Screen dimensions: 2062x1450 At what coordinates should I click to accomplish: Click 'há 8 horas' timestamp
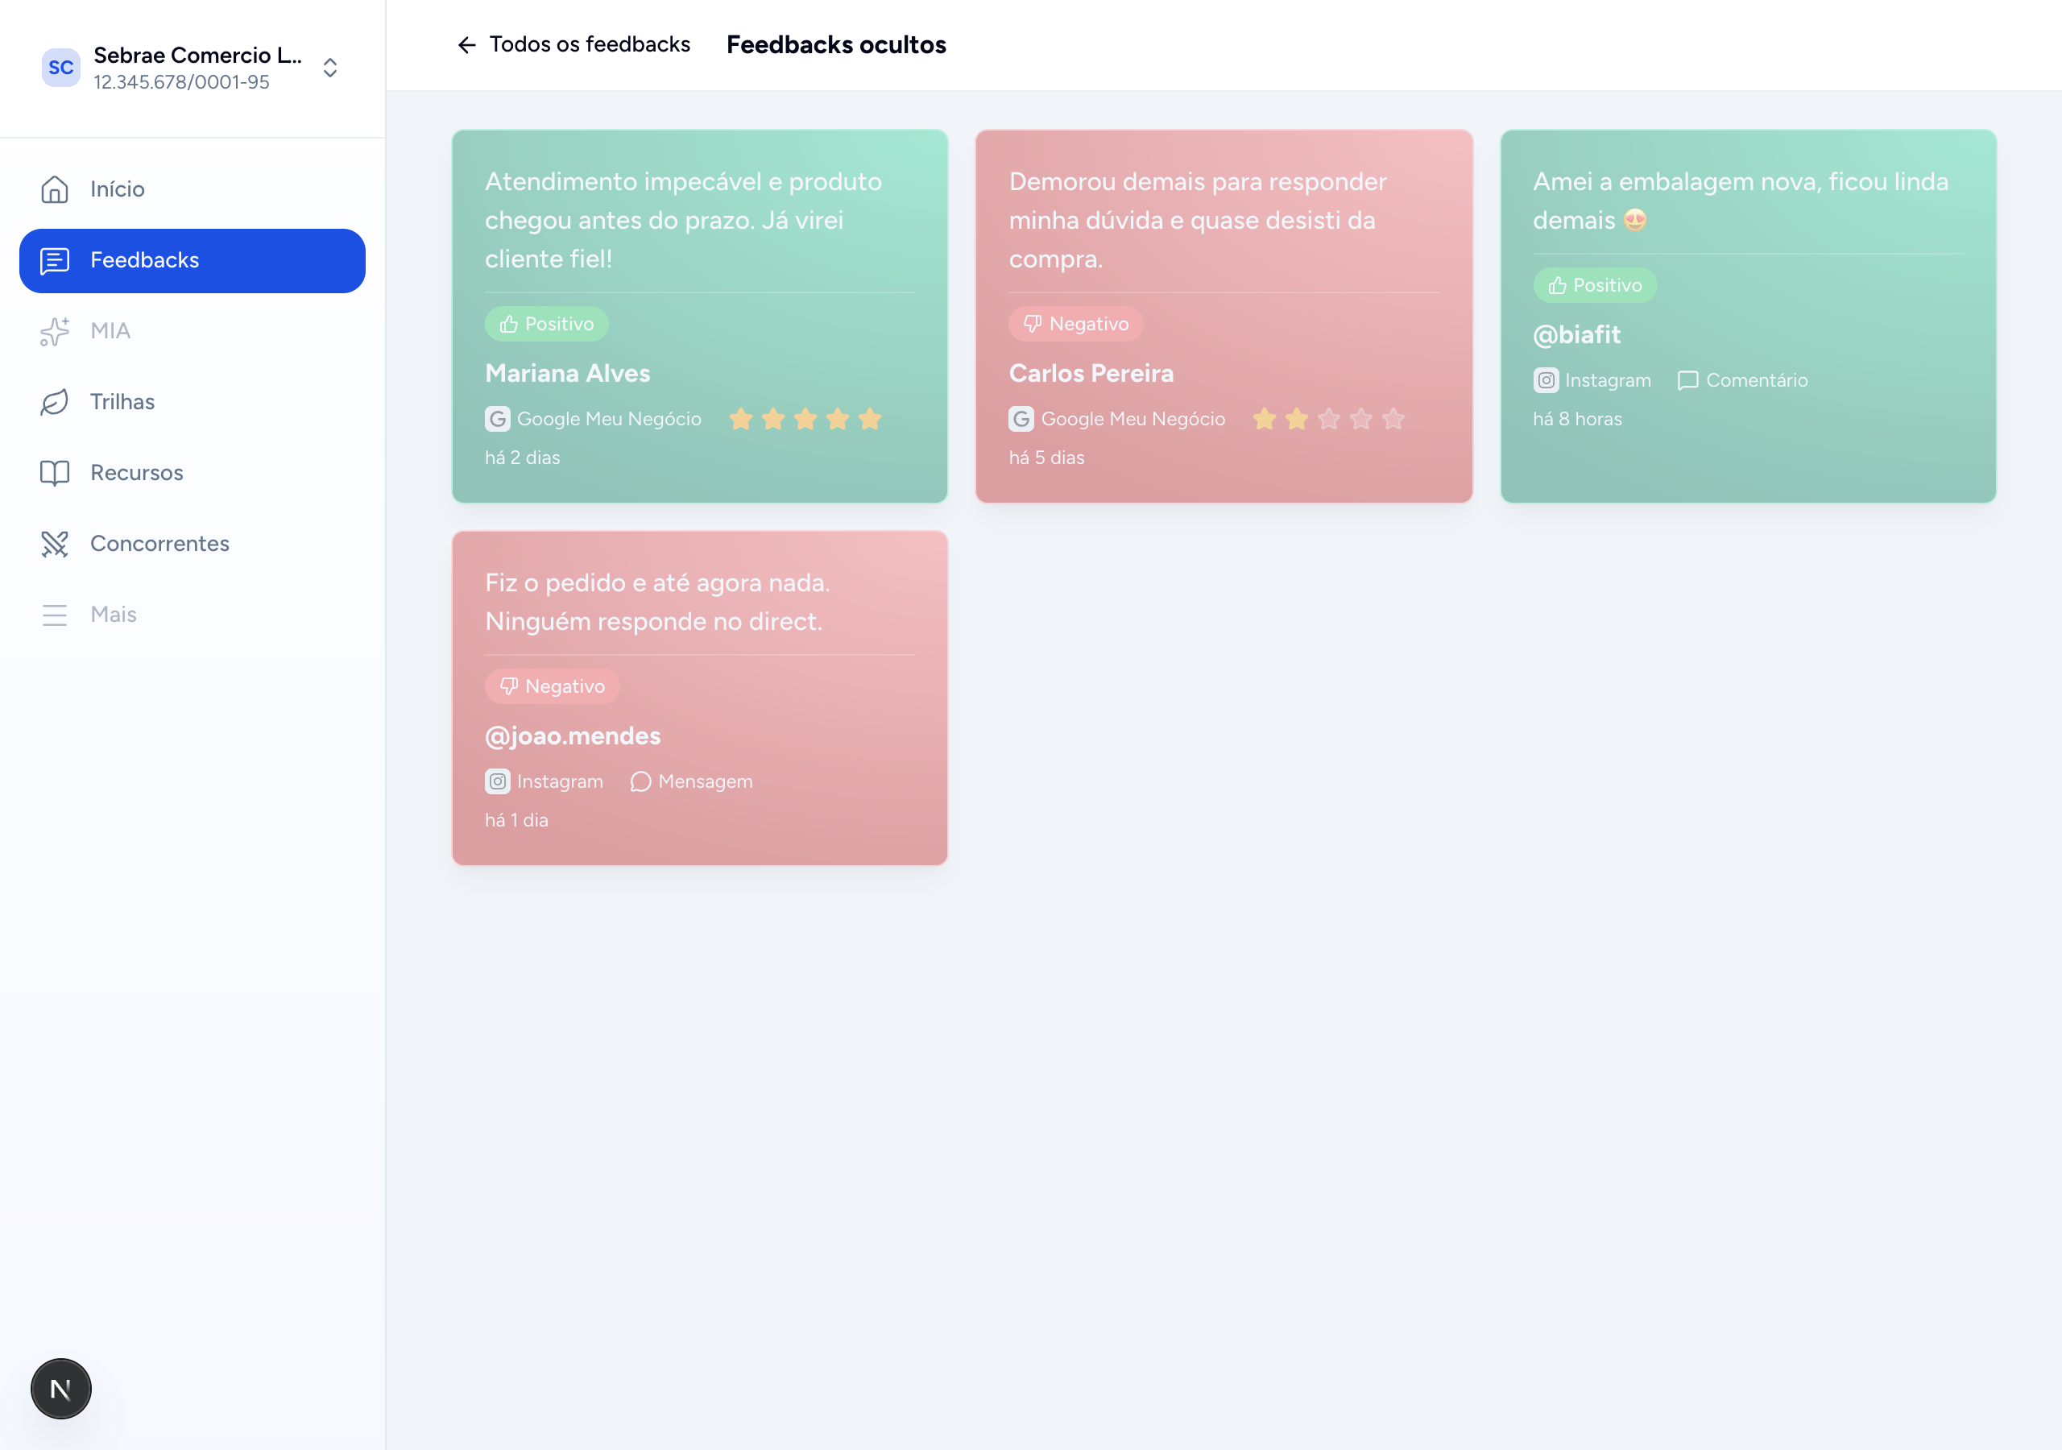[x=1577, y=420]
